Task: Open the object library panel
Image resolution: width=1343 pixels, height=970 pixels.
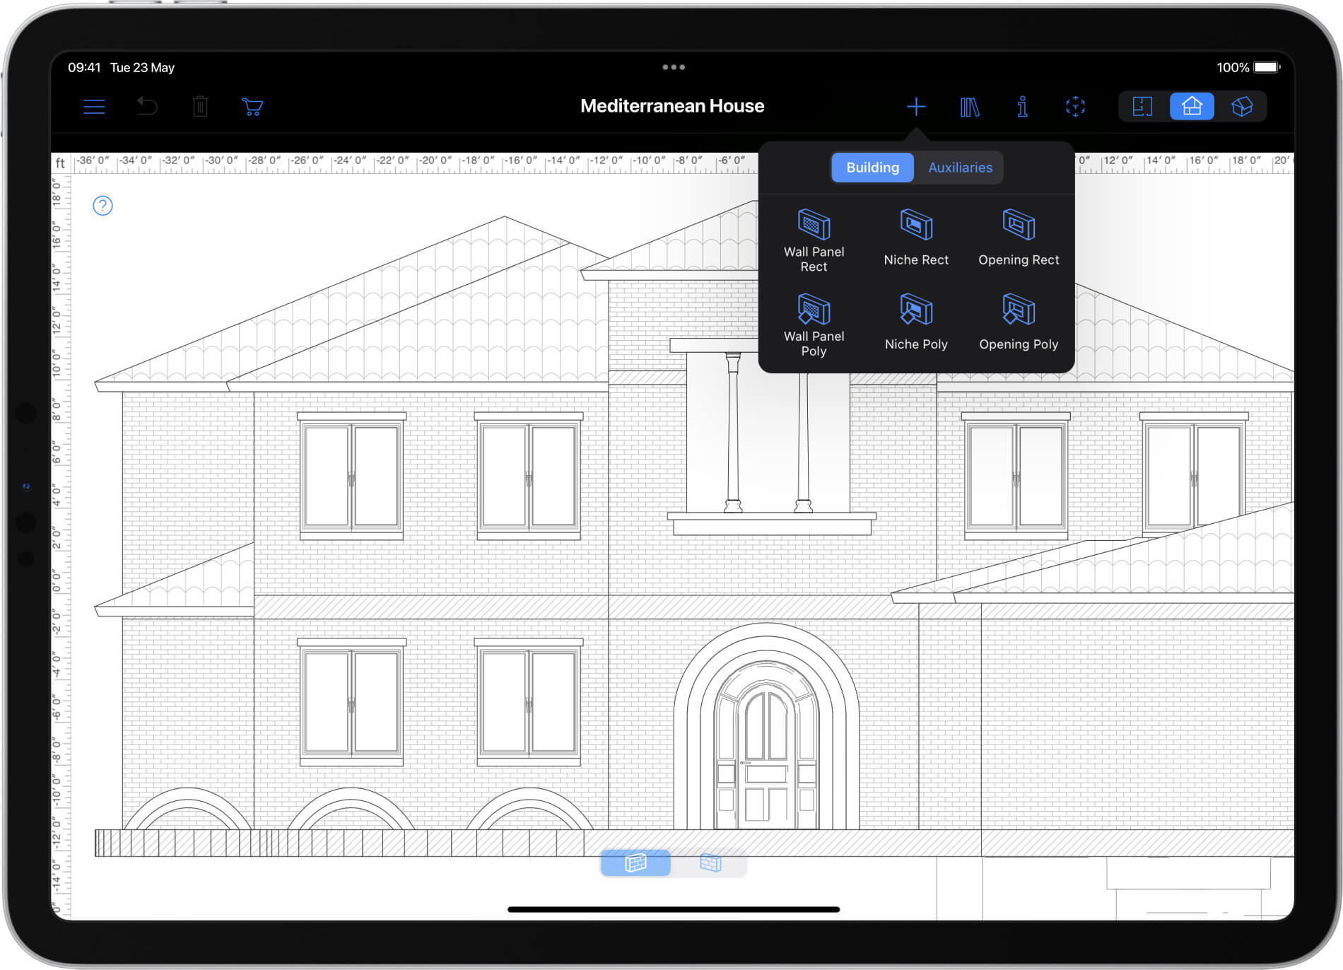Action: click(x=969, y=106)
